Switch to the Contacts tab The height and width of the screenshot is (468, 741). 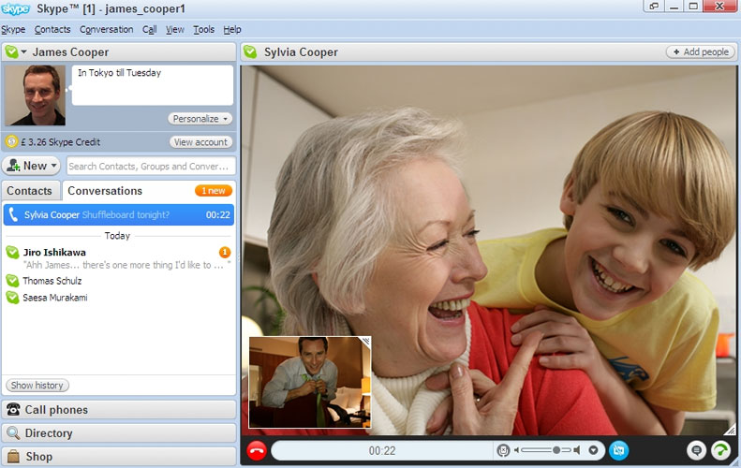click(30, 191)
